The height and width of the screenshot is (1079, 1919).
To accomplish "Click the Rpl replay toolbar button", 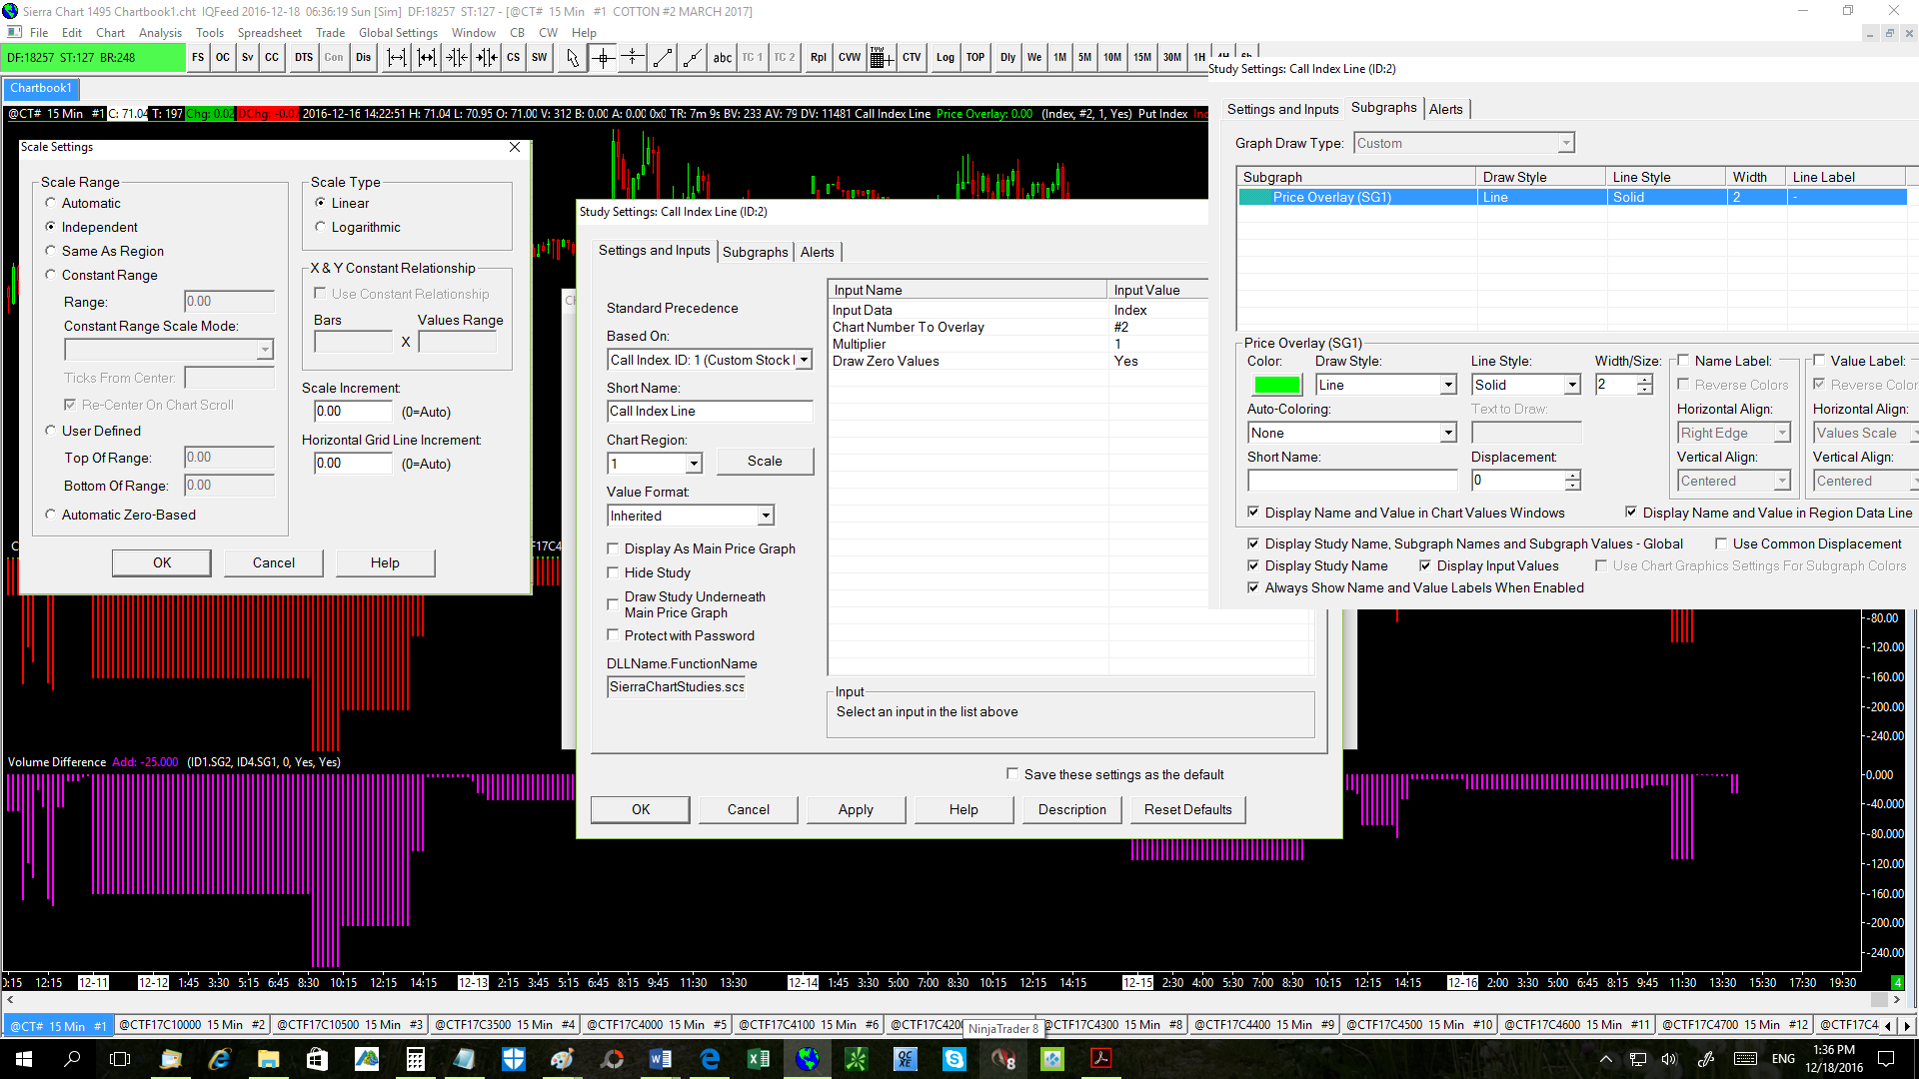I will pos(818,58).
